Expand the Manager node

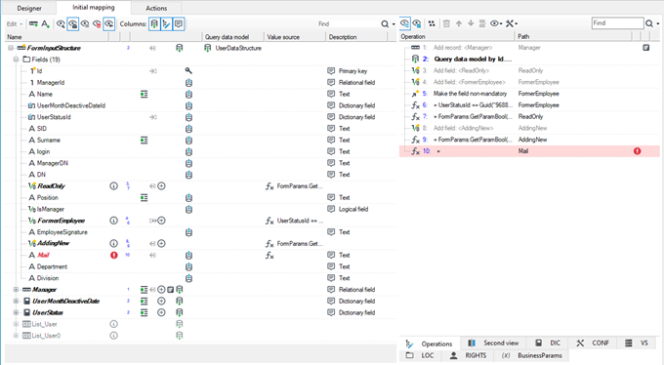16,290
